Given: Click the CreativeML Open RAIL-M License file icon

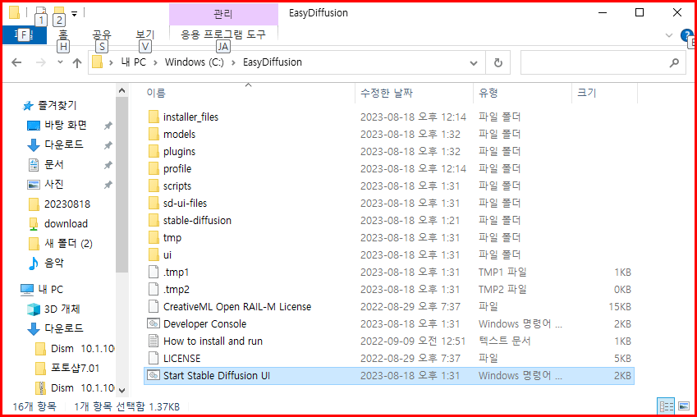Looking at the screenshot, I should click(154, 306).
